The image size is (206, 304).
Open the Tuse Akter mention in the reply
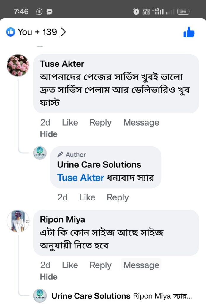[81, 178]
